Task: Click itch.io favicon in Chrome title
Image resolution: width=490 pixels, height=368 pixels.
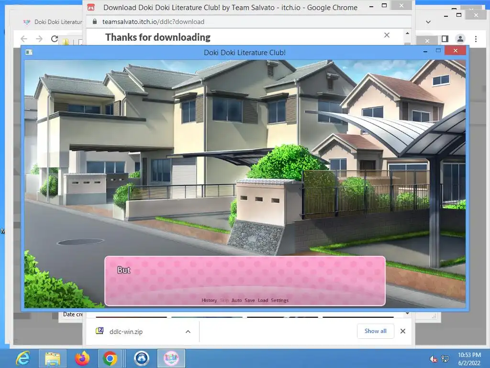Action: click(x=91, y=7)
